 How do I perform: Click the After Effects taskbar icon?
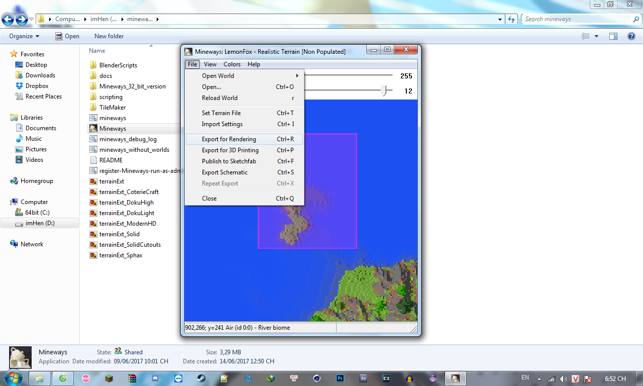[x=363, y=378]
